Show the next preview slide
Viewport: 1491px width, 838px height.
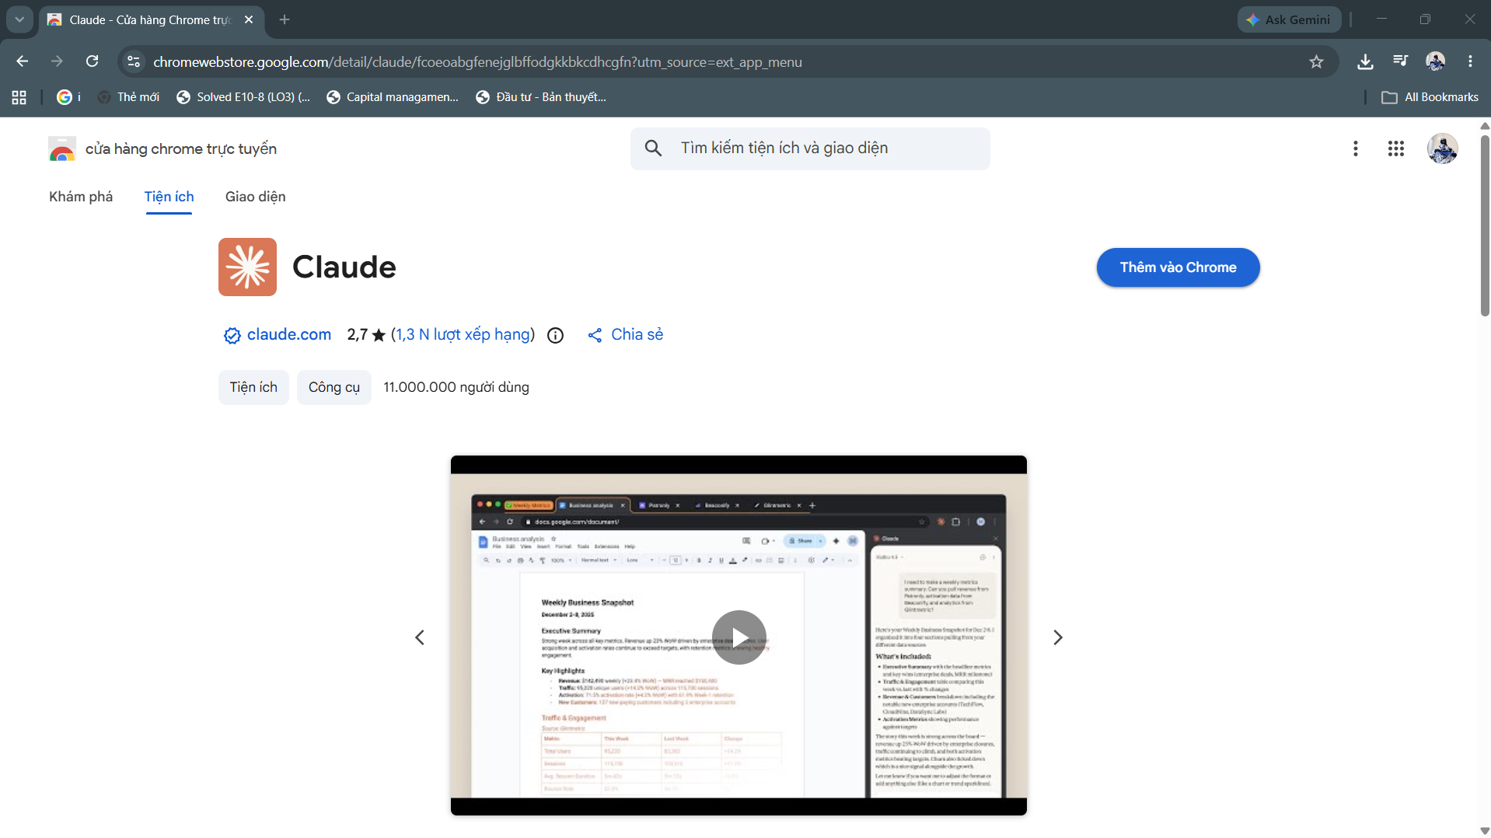click(1057, 637)
